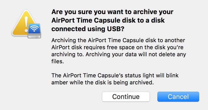Click the heading line starting "Are you sure"
Screen dimensions: 208x110
[x=113, y=12]
